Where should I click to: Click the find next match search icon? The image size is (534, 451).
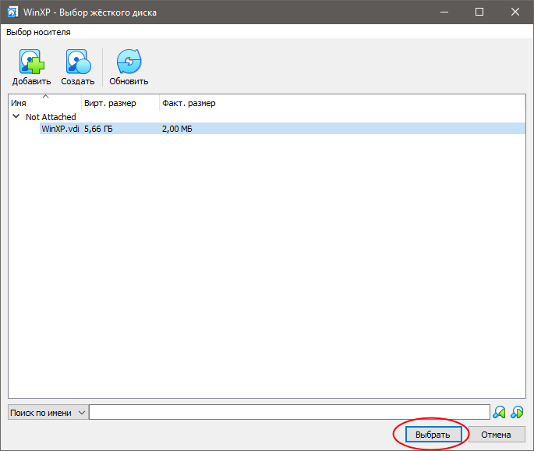pos(517,413)
